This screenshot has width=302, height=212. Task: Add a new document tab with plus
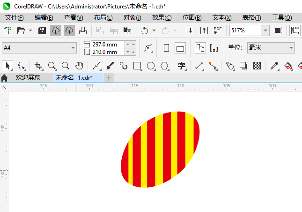point(109,78)
